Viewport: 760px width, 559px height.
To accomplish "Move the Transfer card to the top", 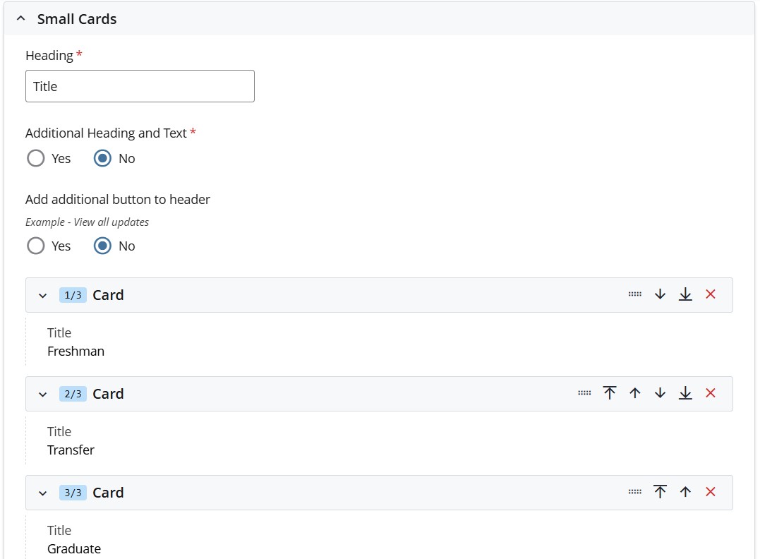I will [x=610, y=393].
